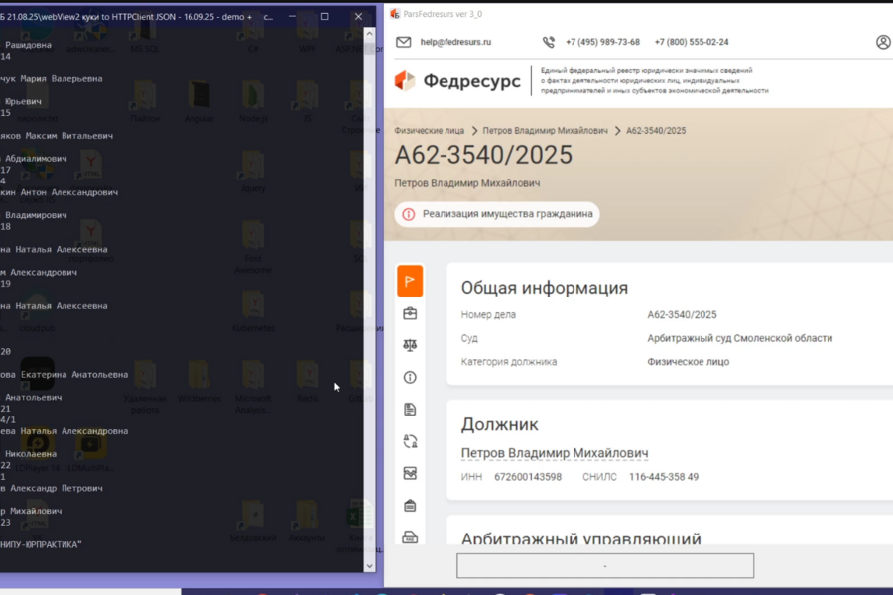Click the email envelope icon
The width and height of the screenshot is (893, 595).
click(403, 42)
